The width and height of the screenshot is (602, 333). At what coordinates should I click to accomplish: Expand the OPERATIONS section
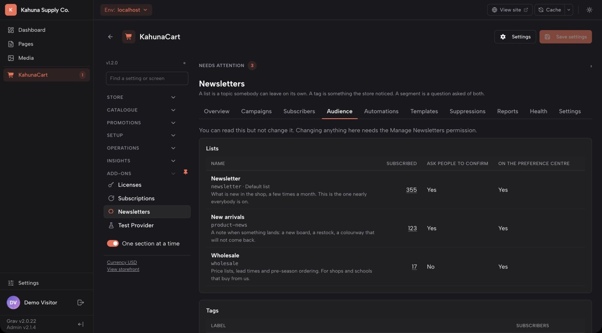click(x=142, y=148)
